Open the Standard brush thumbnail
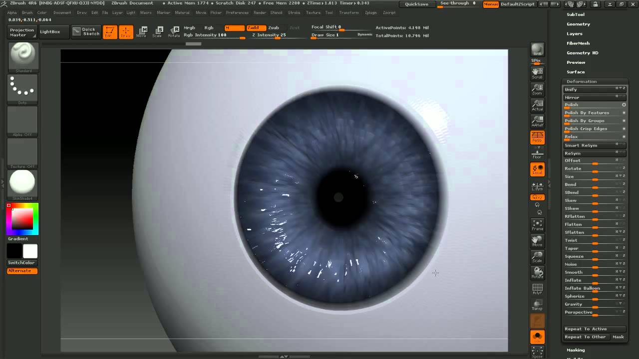This screenshot has width=639, height=359. click(22, 57)
